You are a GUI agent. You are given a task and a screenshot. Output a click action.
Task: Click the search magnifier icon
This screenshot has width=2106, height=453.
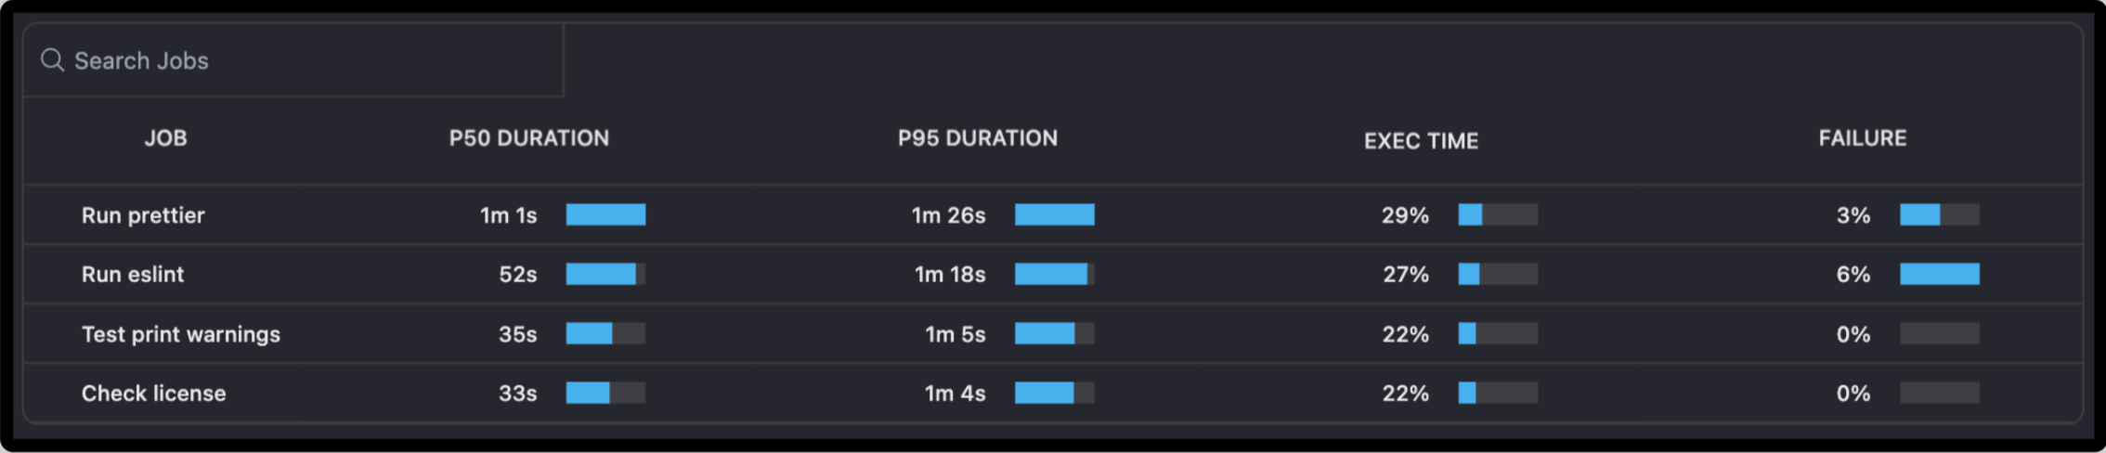click(x=52, y=60)
